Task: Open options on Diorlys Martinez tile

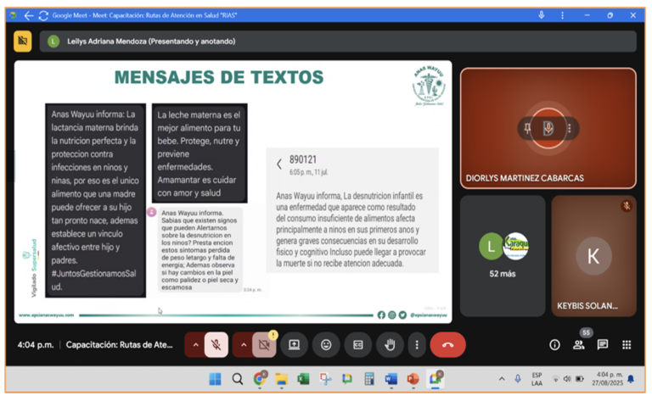Action: [569, 128]
